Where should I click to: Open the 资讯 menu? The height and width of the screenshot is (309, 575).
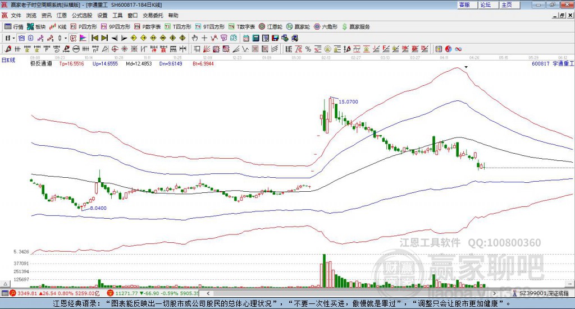pos(46,15)
